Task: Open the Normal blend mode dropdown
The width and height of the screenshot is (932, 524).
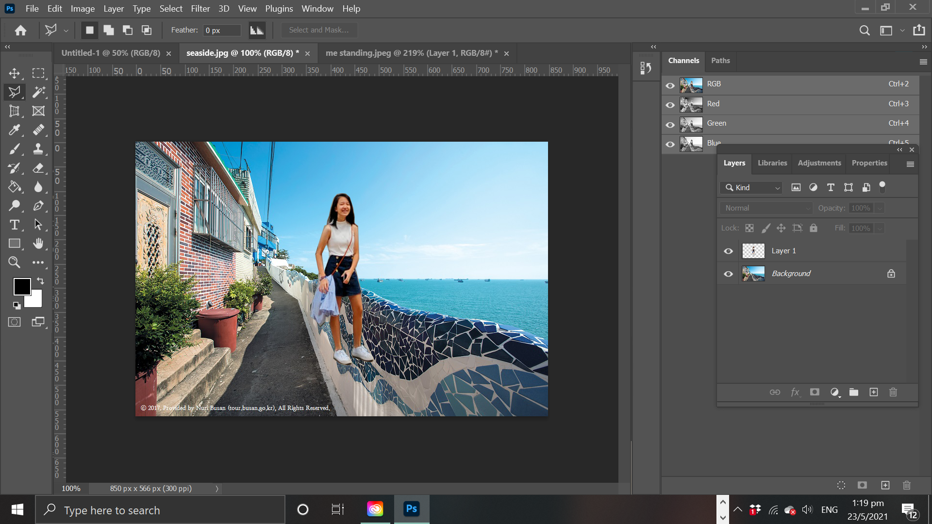Action: [x=766, y=208]
